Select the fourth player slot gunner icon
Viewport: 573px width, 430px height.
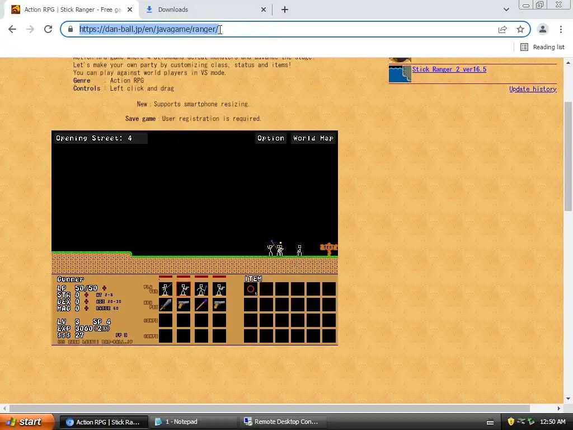coord(219,289)
